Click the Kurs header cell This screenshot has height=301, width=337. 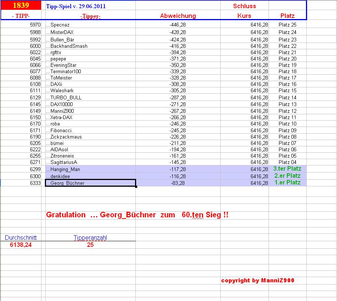click(244, 16)
